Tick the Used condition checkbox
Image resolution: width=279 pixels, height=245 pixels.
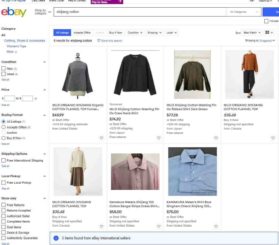pos(4,74)
